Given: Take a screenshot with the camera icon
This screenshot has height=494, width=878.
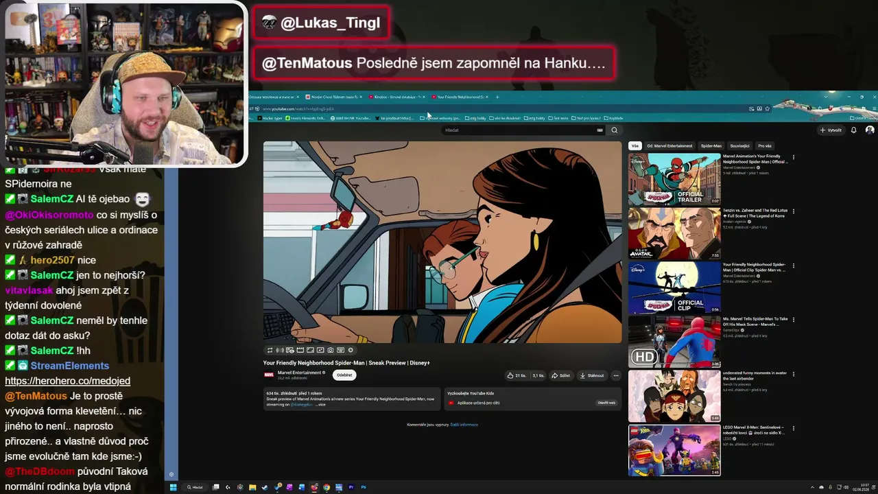Looking at the screenshot, I should point(330,350).
